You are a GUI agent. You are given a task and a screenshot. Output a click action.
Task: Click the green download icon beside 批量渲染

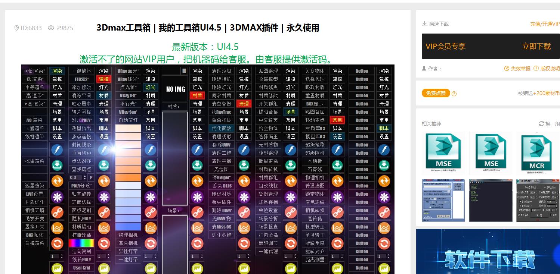[57, 165]
